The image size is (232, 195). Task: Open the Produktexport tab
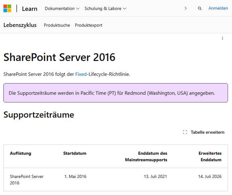coord(88,25)
